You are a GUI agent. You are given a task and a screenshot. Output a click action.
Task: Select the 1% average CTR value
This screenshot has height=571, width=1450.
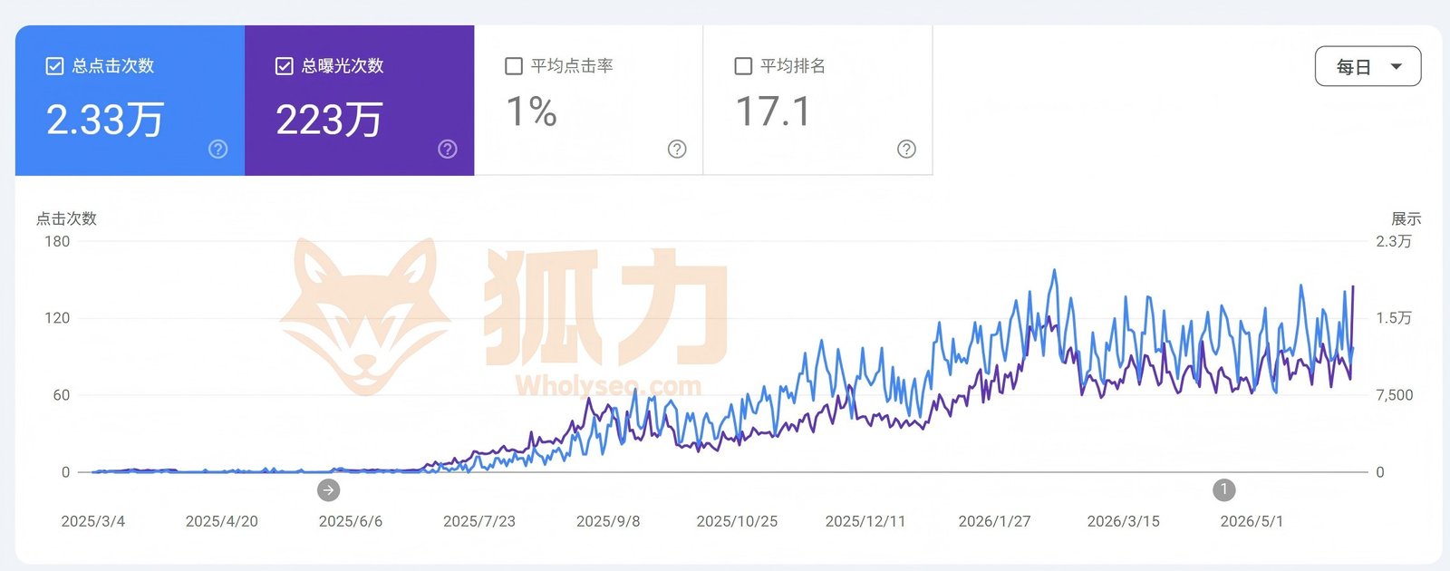click(x=531, y=111)
